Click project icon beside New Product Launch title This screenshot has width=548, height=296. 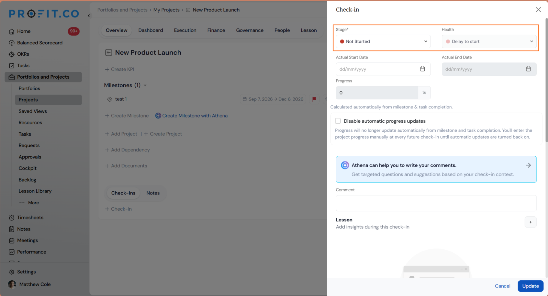click(x=109, y=53)
